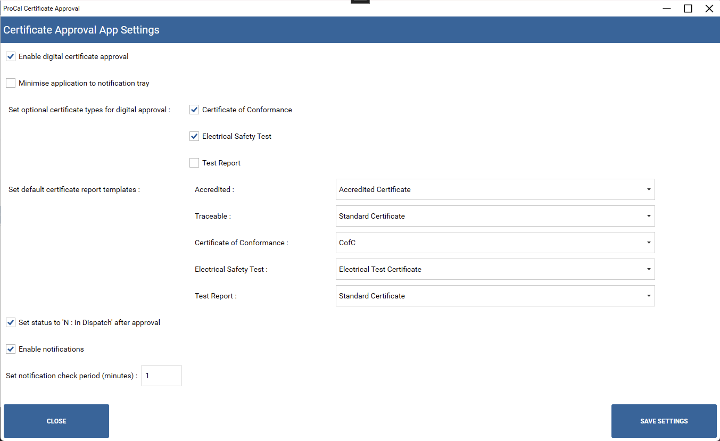This screenshot has width=720, height=441.
Task: Close the window using the X icon
Action: coord(709,9)
